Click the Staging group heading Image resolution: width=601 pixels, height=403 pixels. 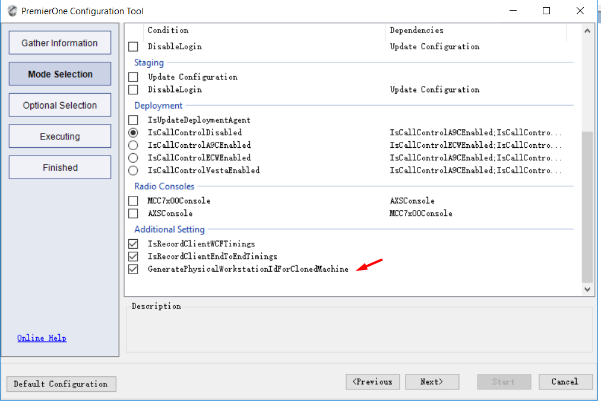point(148,62)
